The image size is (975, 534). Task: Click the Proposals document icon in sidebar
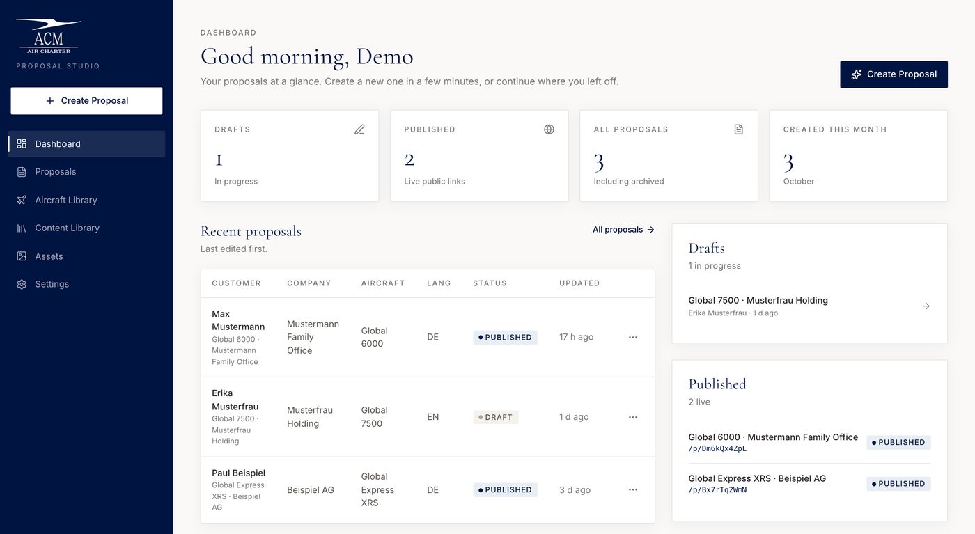[x=22, y=172]
